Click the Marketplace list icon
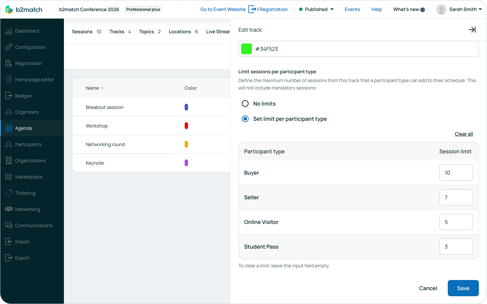 click(9, 177)
